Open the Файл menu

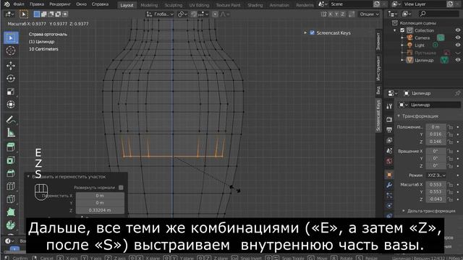click(19, 4)
